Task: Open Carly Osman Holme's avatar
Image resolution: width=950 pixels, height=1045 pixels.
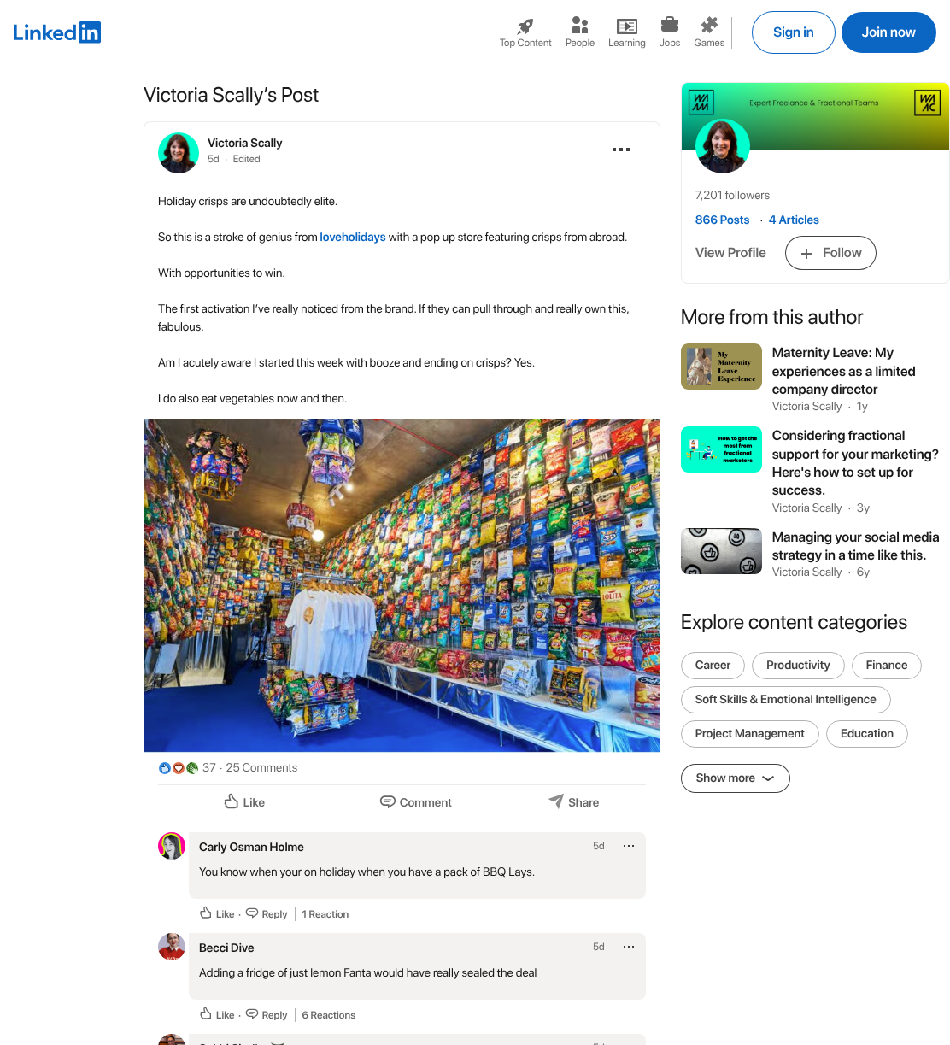Action: click(172, 846)
